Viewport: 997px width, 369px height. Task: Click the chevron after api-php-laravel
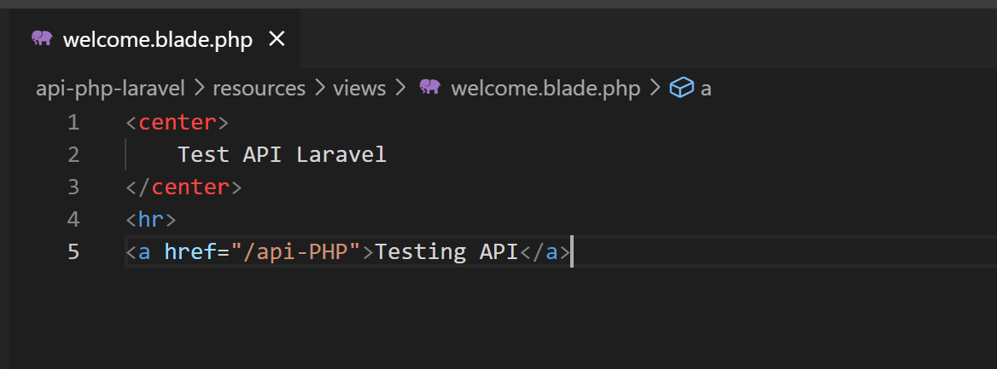coord(199,89)
